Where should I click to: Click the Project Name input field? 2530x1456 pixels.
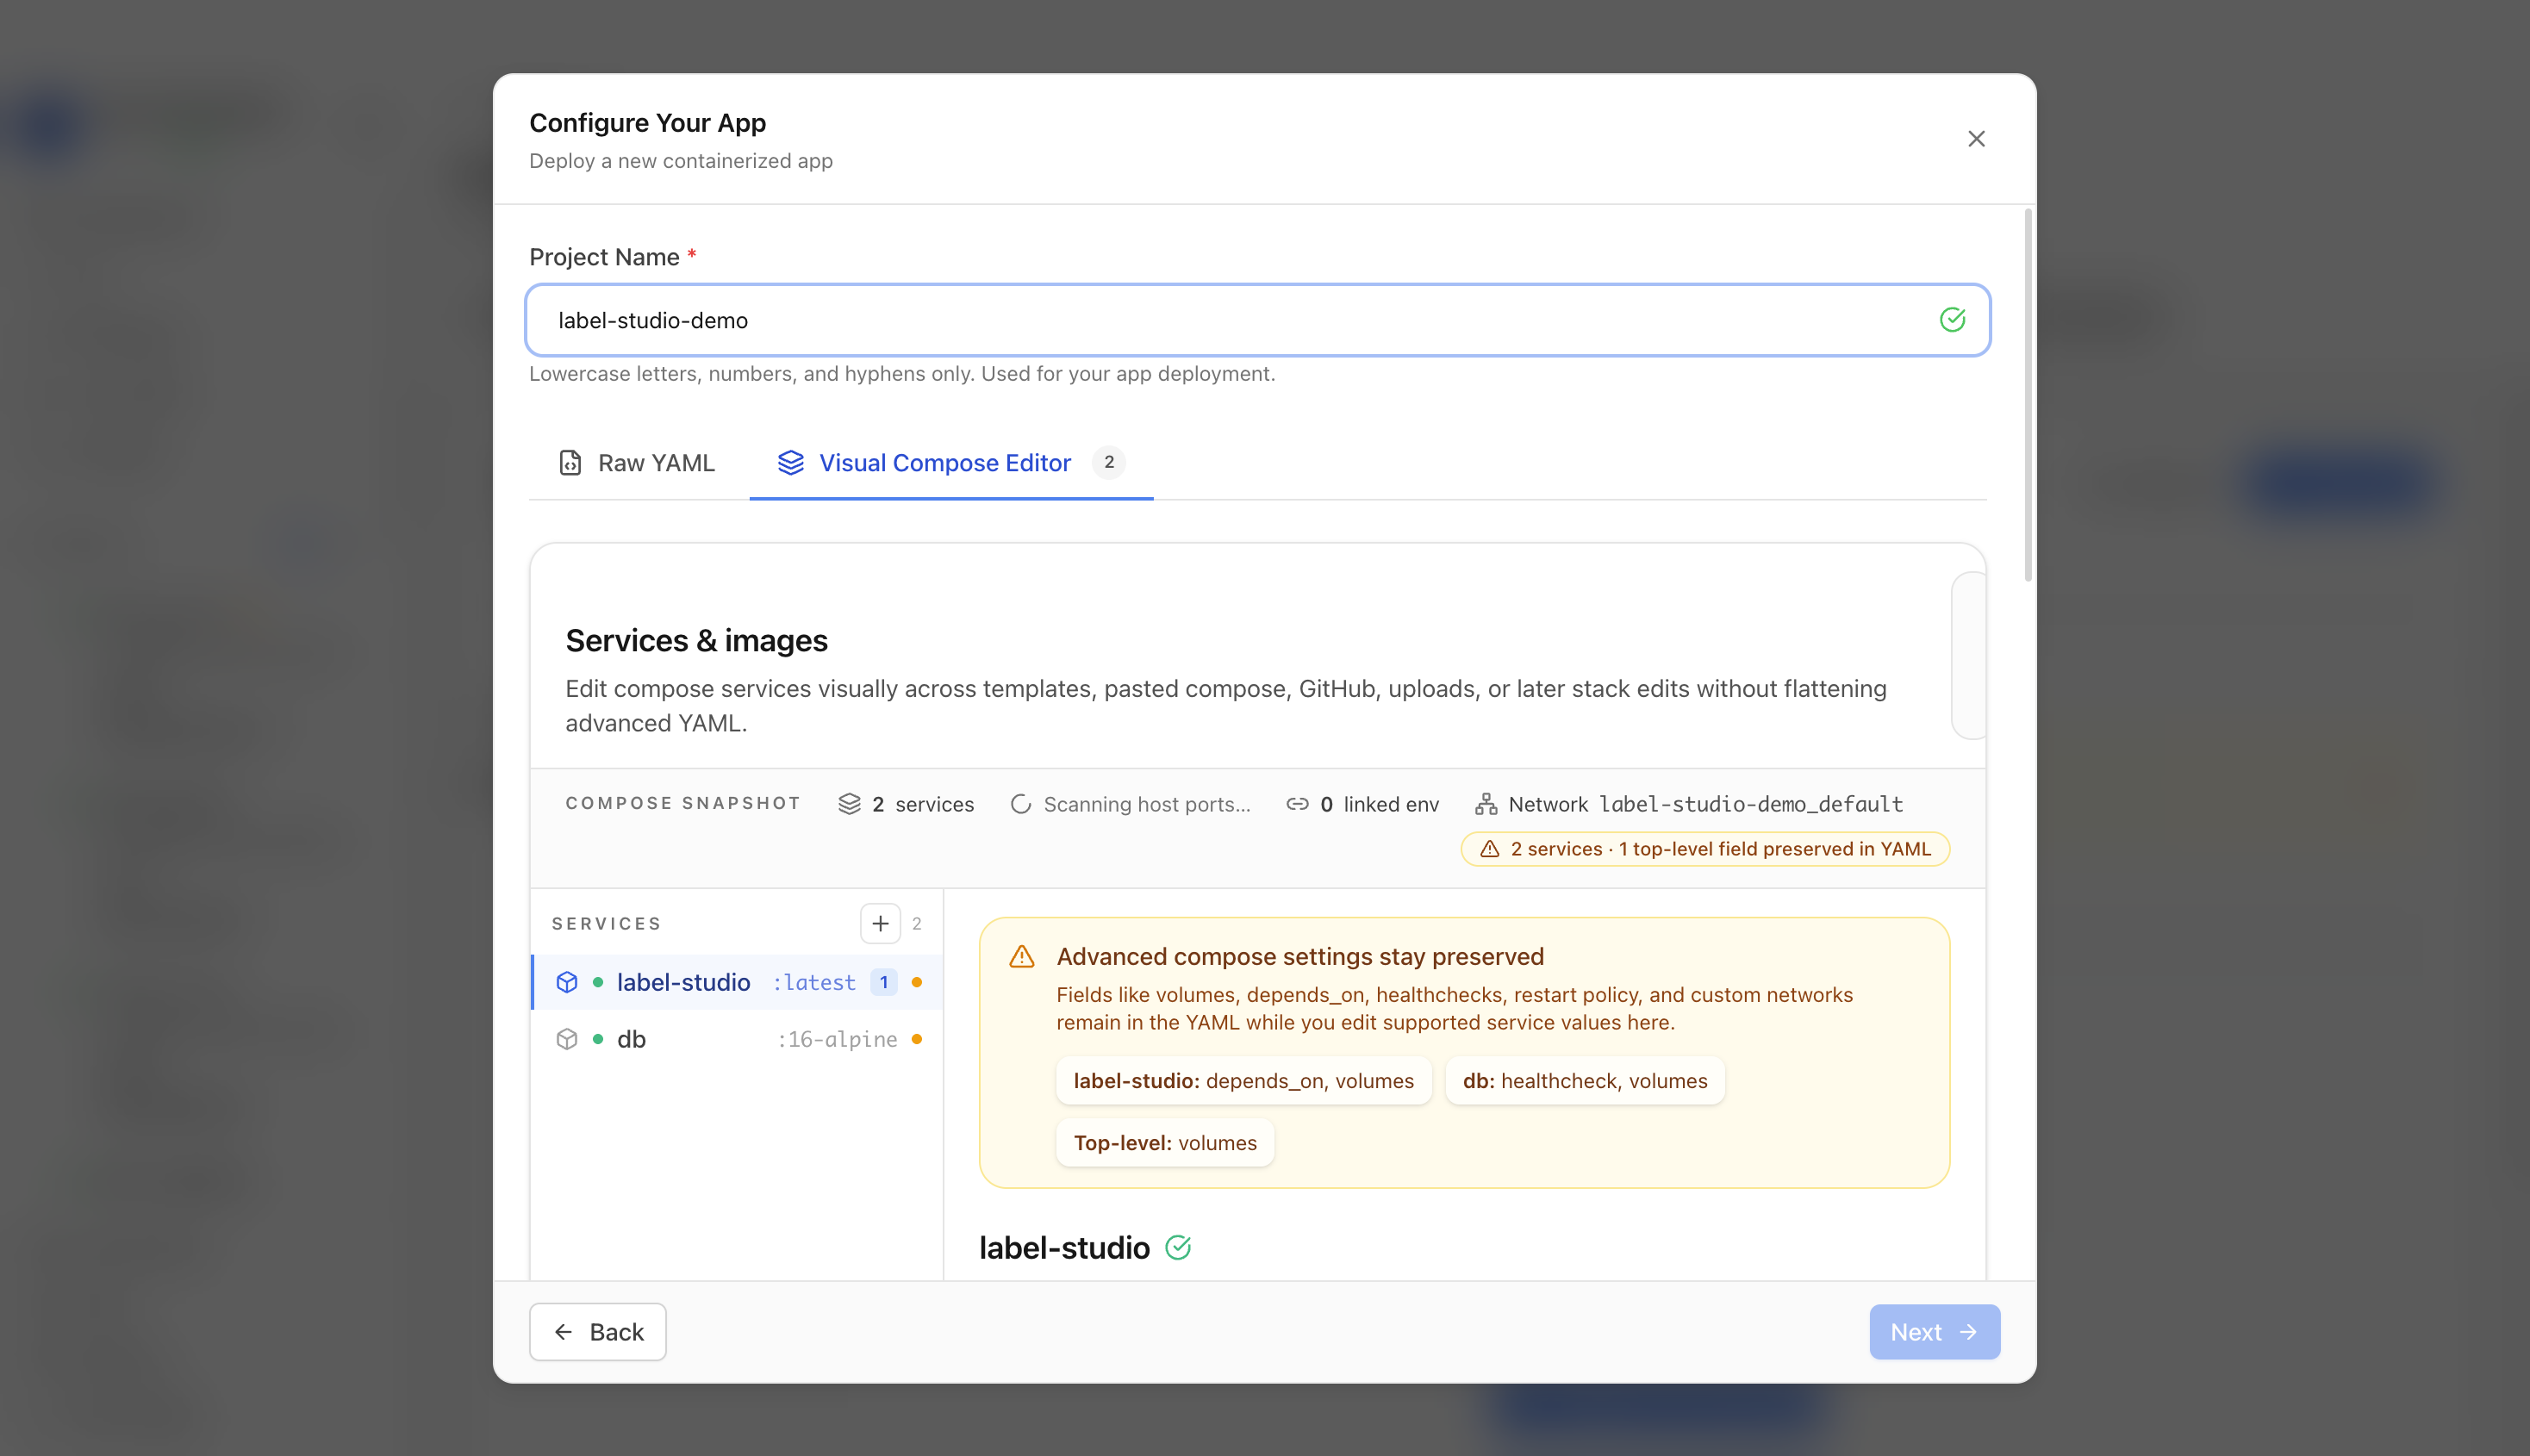pos(1258,320)
